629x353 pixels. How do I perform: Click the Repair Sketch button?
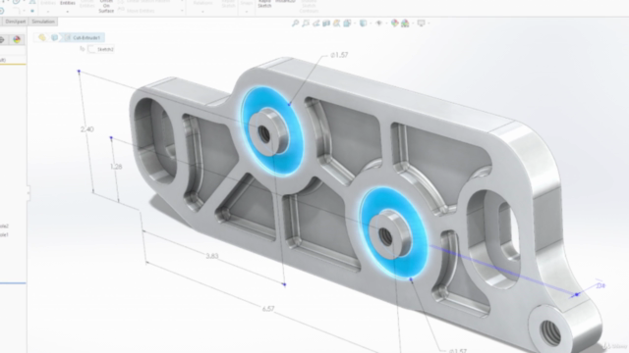228,4
